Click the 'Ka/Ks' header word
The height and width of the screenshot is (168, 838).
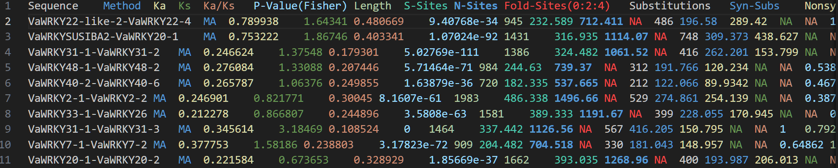click(219, 6)
